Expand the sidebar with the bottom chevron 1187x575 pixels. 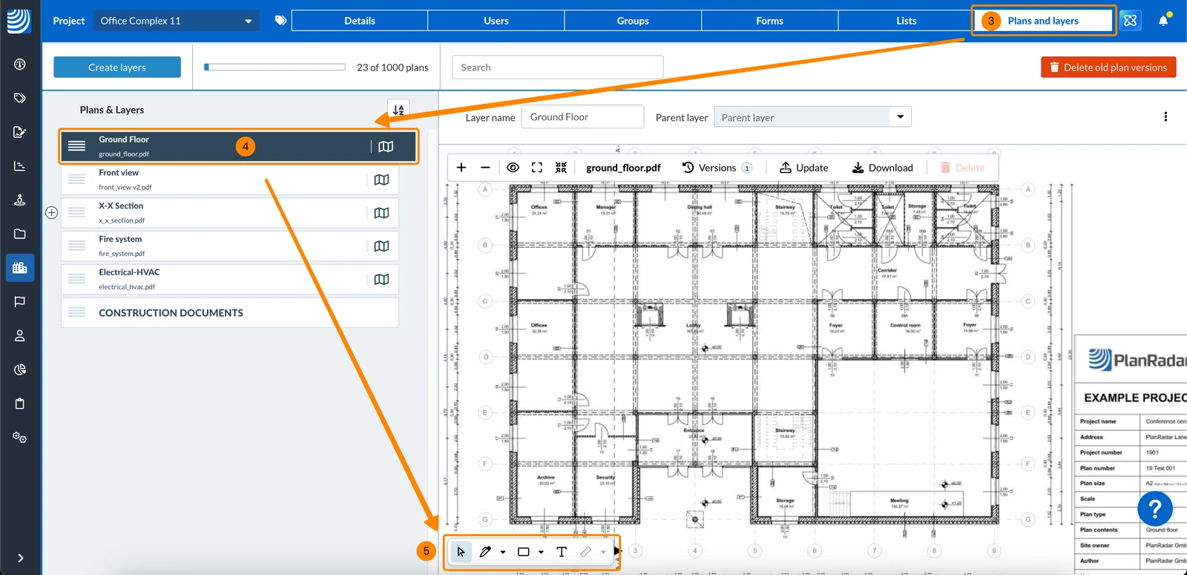(x=20, y=558)
